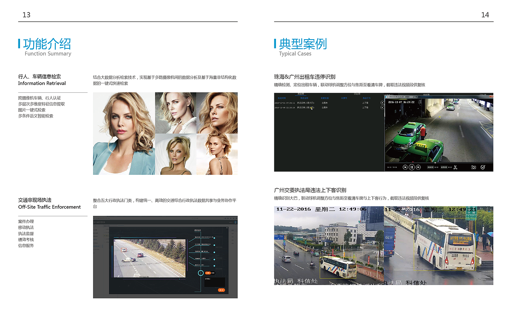Click the 信息服务 list item
The height and width of the screenshot is (329, 512).
tap(26, 245)
